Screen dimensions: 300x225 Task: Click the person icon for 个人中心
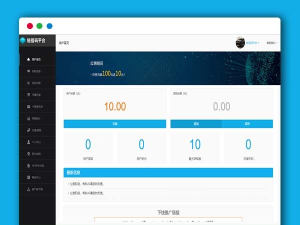coord(28,142)
